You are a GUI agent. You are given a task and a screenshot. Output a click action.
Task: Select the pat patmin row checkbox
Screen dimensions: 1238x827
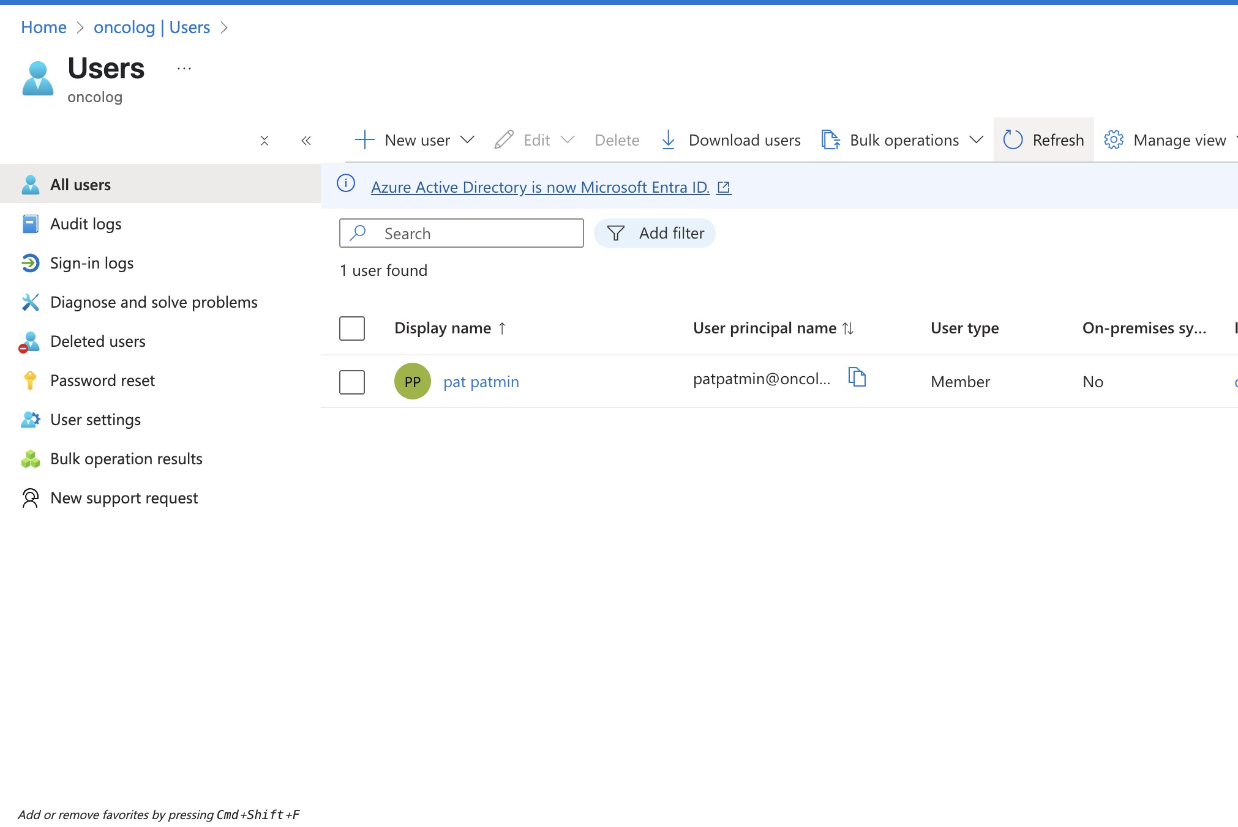click(352, 382)
